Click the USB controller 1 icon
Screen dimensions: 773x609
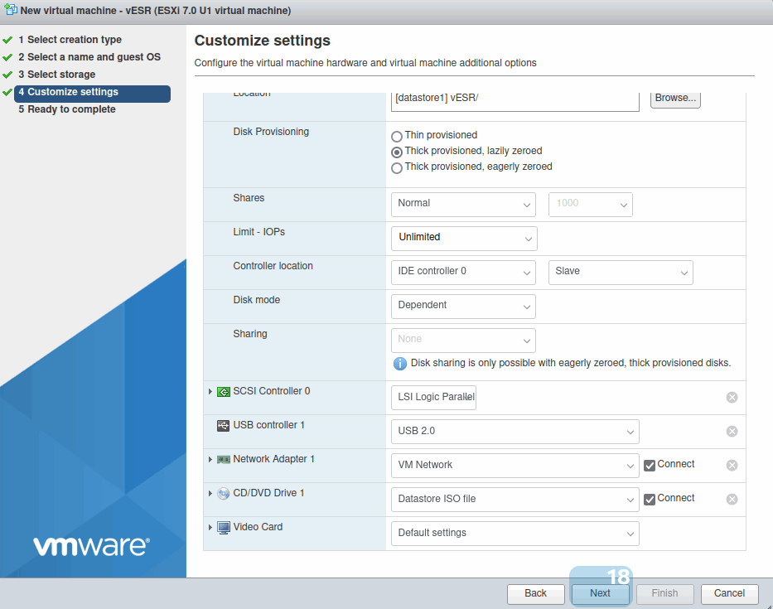point(223,426)
